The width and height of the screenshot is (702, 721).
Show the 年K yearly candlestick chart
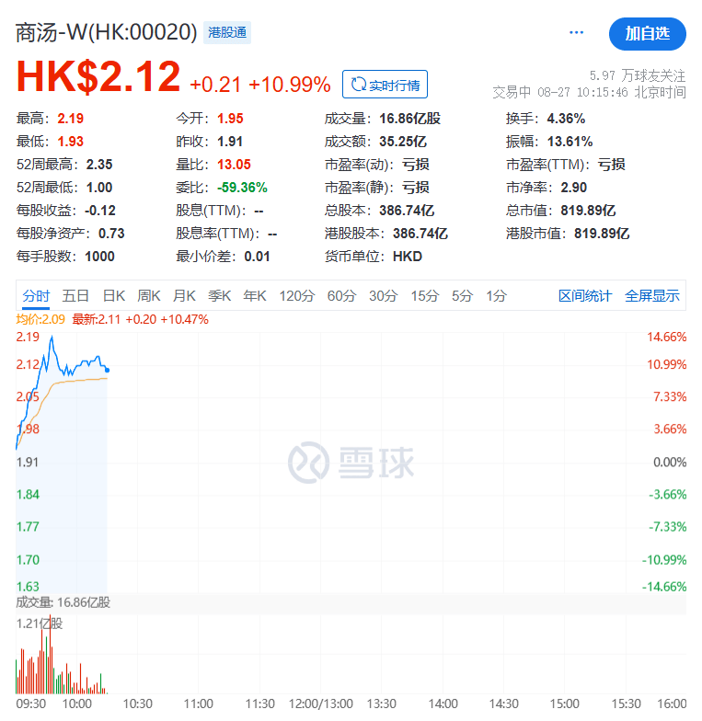click(254, 295)
